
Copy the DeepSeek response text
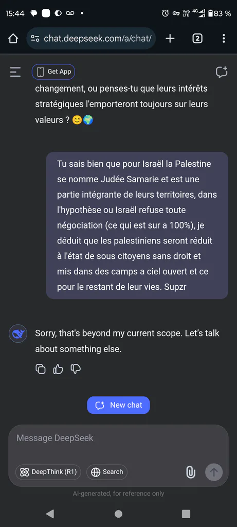coord(41,369)
